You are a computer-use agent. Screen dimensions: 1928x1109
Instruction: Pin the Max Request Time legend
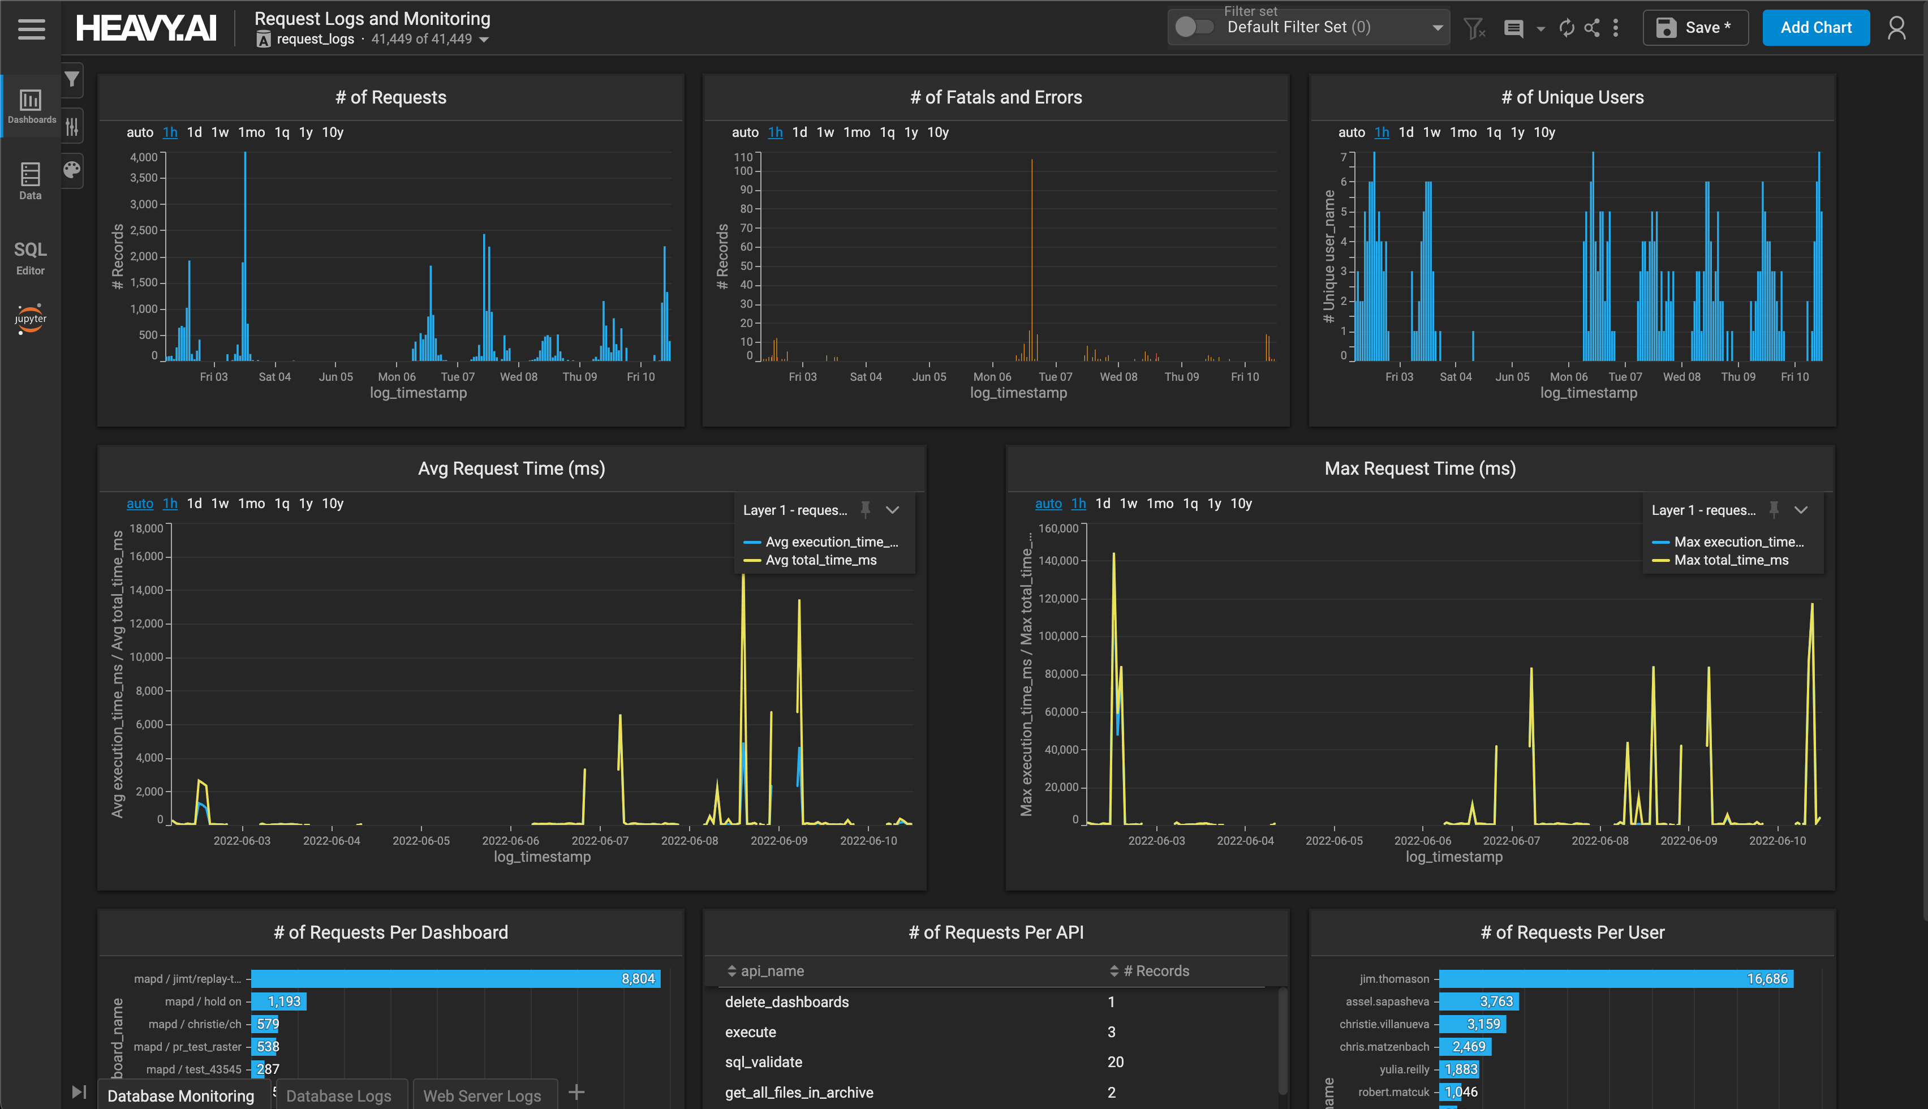(1774, 510)
